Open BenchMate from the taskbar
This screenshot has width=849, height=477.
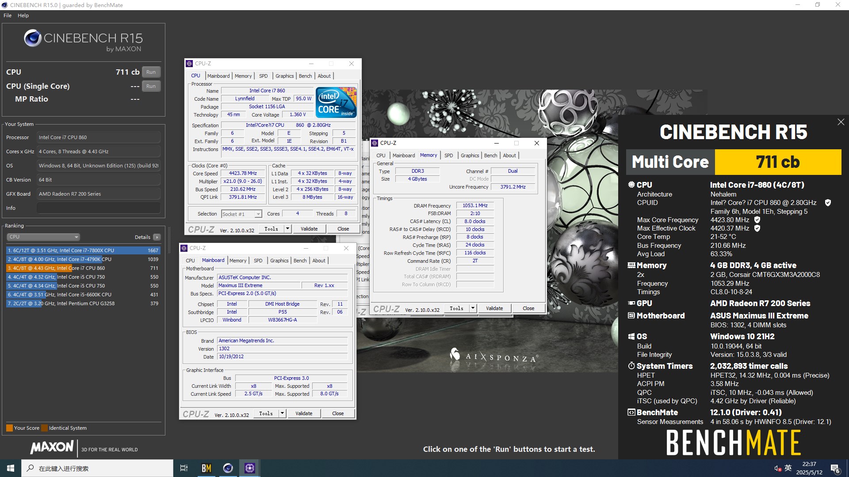point(207,468)
